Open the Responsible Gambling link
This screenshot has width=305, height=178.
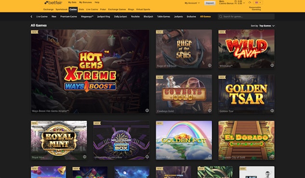point(255,8)
